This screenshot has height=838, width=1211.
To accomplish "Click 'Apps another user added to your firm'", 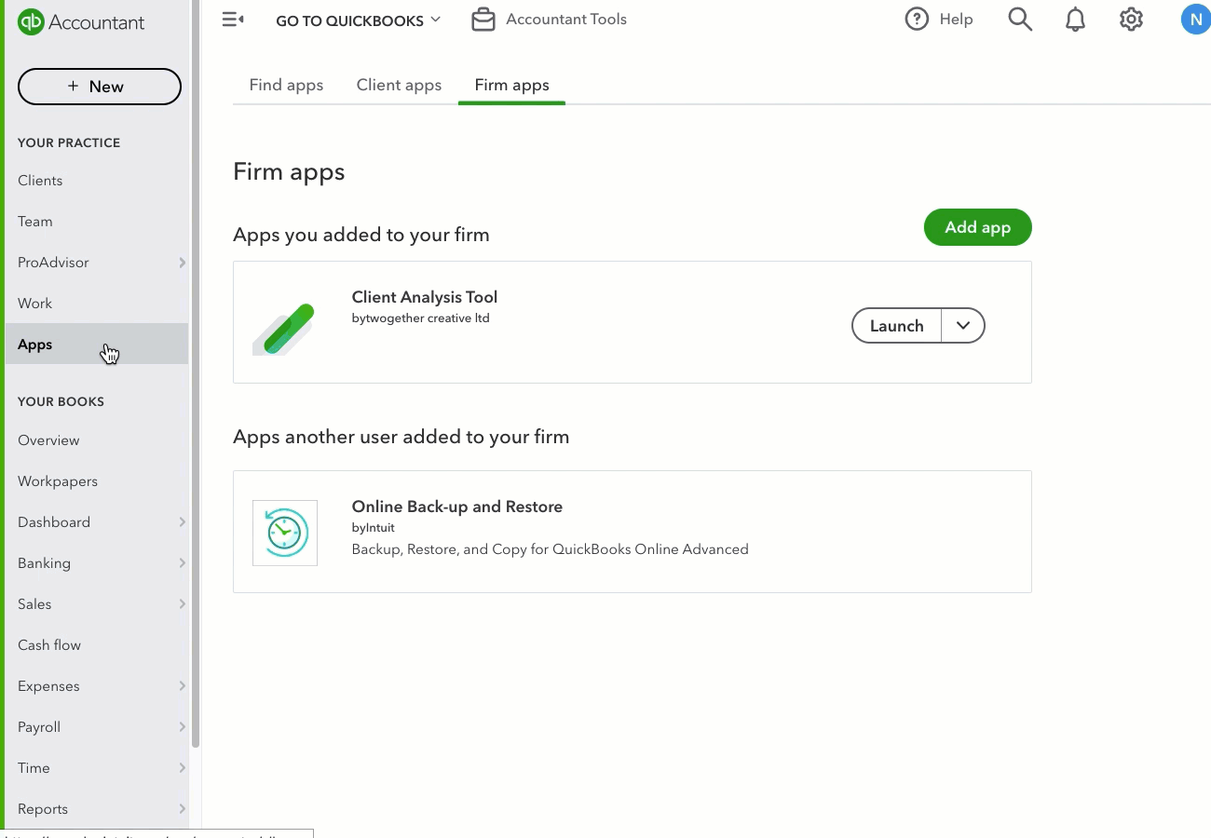I will coord(401,437).
